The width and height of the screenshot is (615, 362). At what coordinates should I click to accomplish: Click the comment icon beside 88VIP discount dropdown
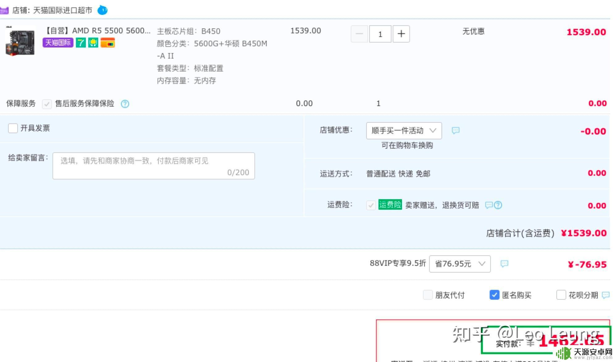click(504, 264)
